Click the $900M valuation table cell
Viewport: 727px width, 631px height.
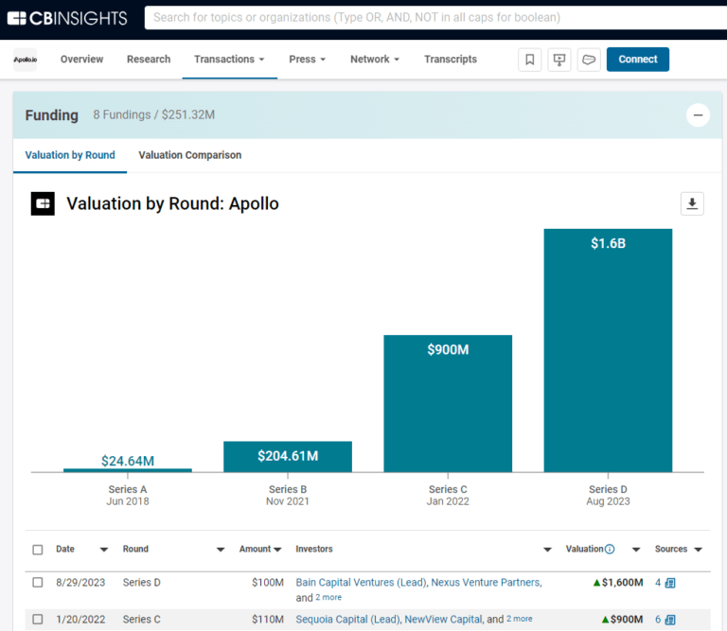[622, 620]
